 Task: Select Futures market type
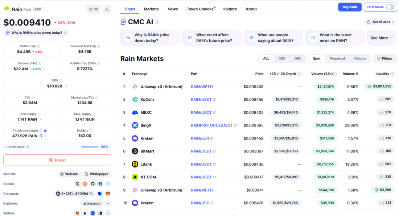tap(360, 59)
